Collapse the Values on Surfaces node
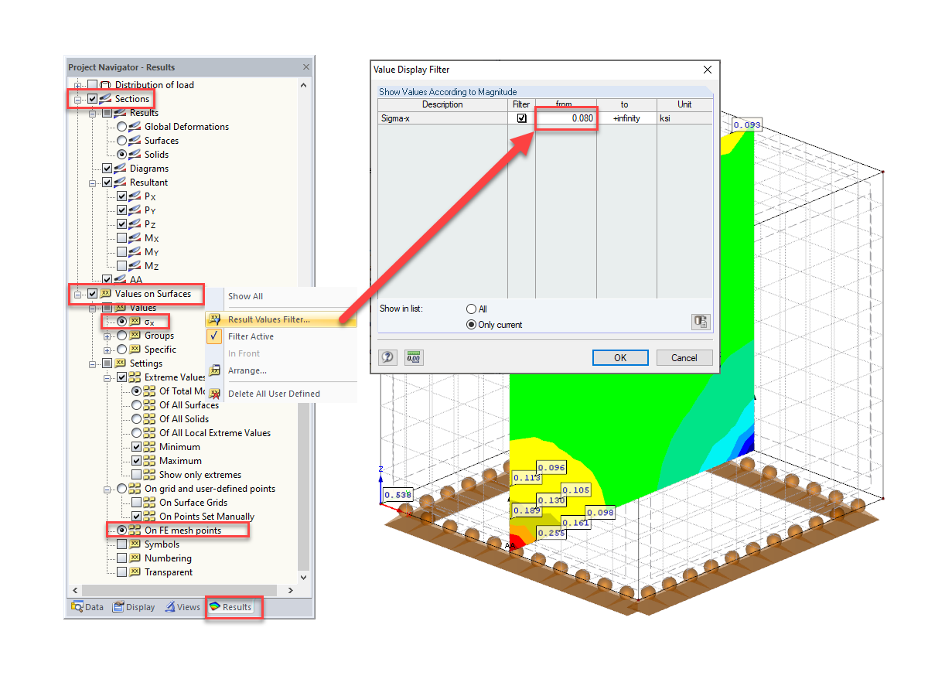 pos(77,295)
